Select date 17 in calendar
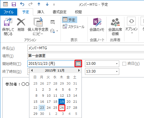 tap(49, 102)
